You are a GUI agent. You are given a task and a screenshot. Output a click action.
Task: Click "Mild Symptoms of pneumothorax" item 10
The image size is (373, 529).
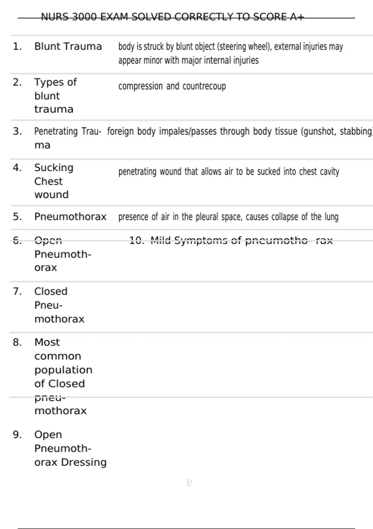click(231, 240)
